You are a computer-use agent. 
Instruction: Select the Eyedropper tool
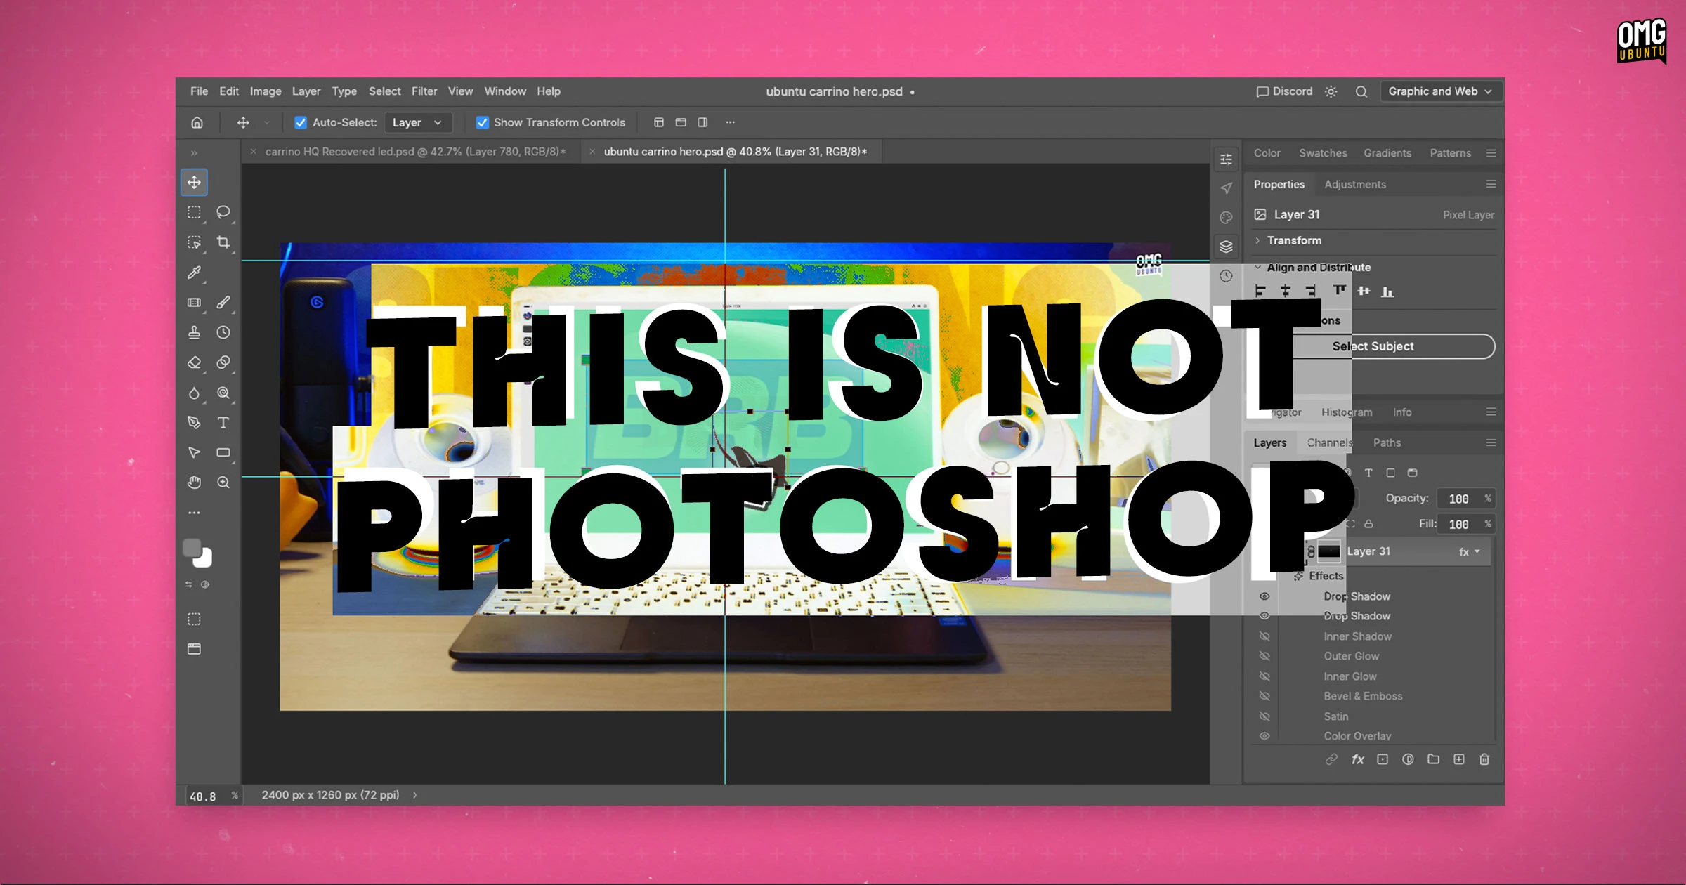(x=194, y=273)
